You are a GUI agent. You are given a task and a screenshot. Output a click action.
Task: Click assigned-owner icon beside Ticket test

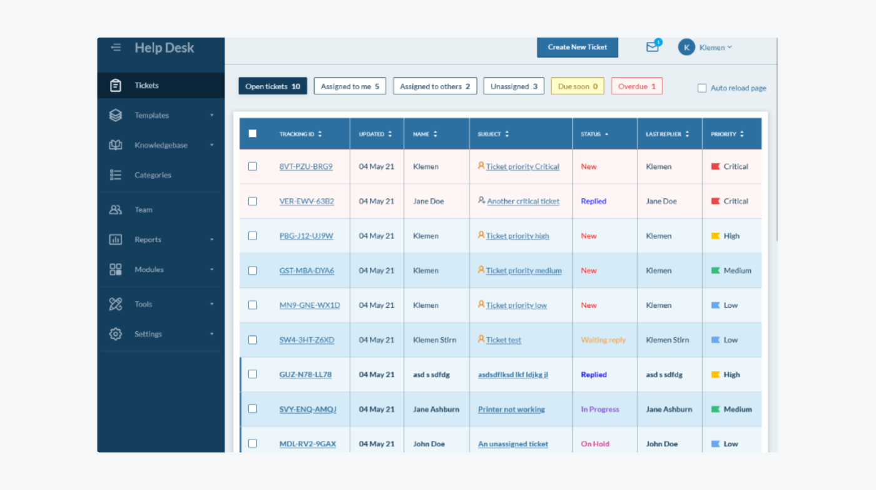point(481,339)
